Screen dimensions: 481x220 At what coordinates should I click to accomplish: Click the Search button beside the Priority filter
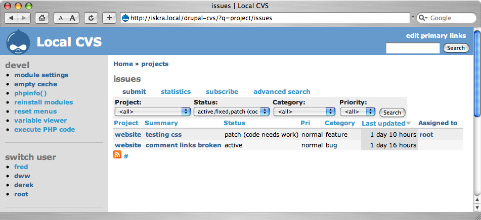392,113
